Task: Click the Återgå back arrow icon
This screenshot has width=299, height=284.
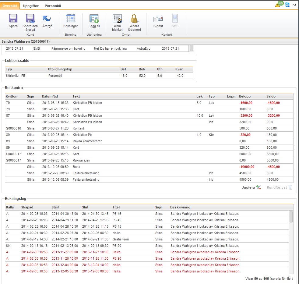Action: [47, 19]
